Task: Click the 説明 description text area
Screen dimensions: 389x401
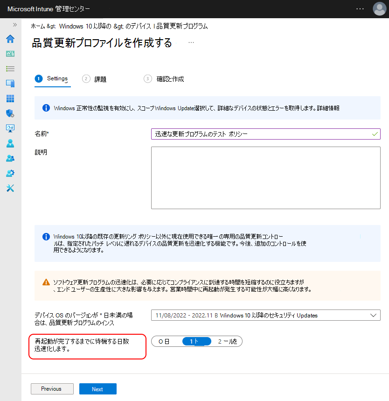Action: click(x=266, y=178)
